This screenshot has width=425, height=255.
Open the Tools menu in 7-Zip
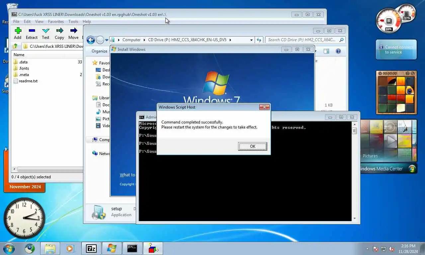pyautogui.click(x=73, y=22)
